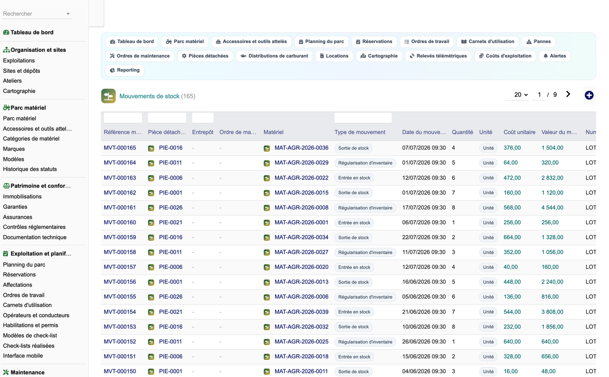
Task: Click material icon beside MAT-AGR-2026-0029
Action: point(267,163)
